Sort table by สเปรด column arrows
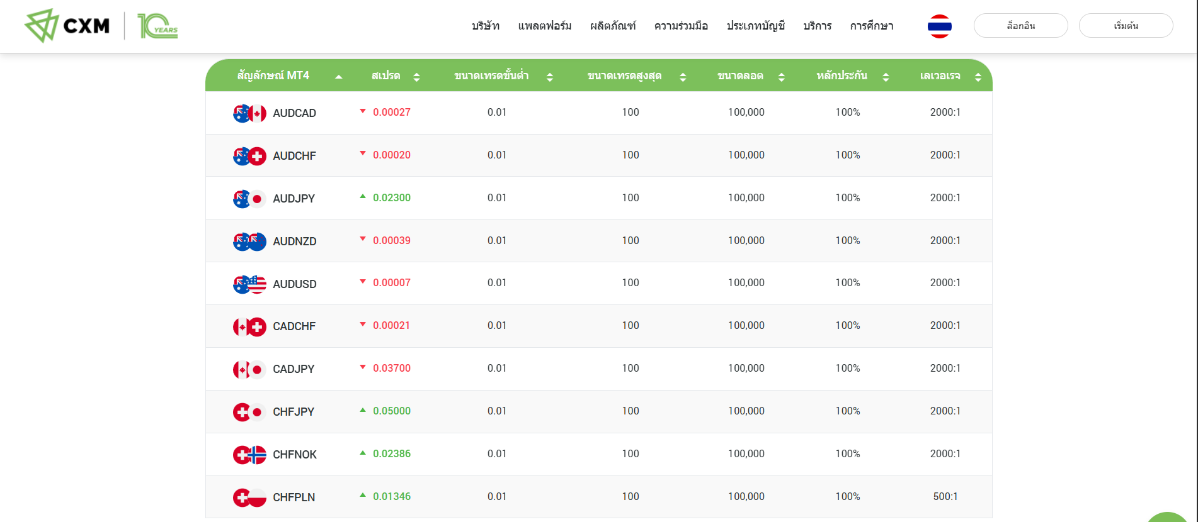 pyautogui.click(x=416, y=77)
